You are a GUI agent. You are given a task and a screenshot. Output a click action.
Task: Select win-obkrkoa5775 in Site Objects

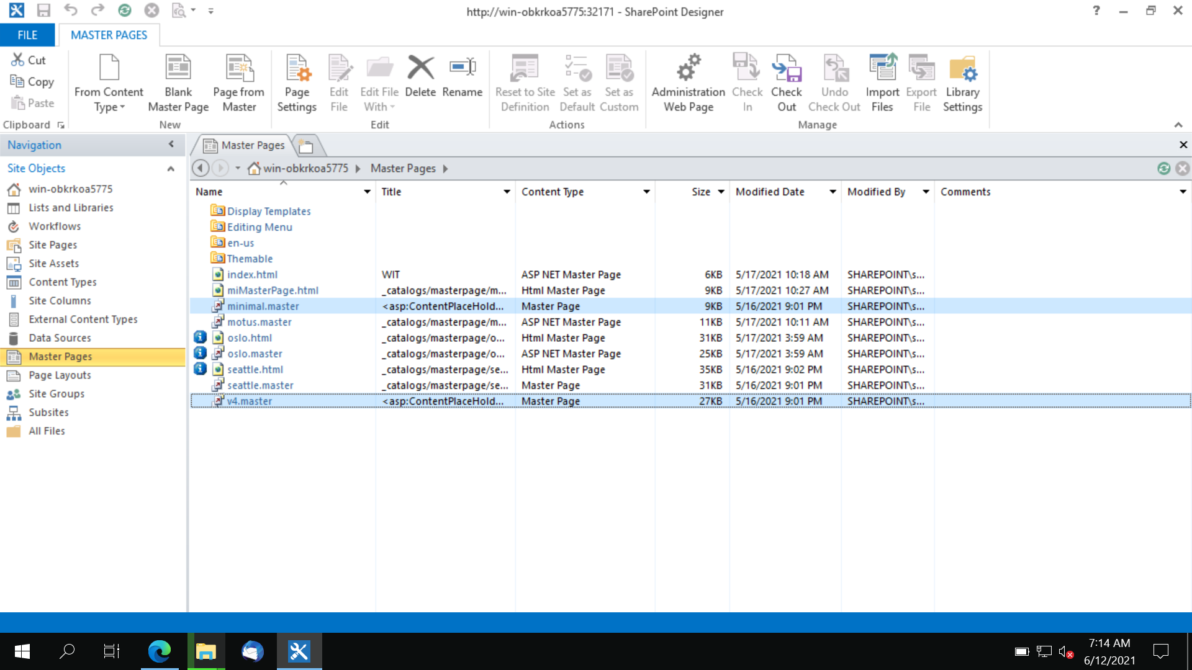tap(70, 189)
